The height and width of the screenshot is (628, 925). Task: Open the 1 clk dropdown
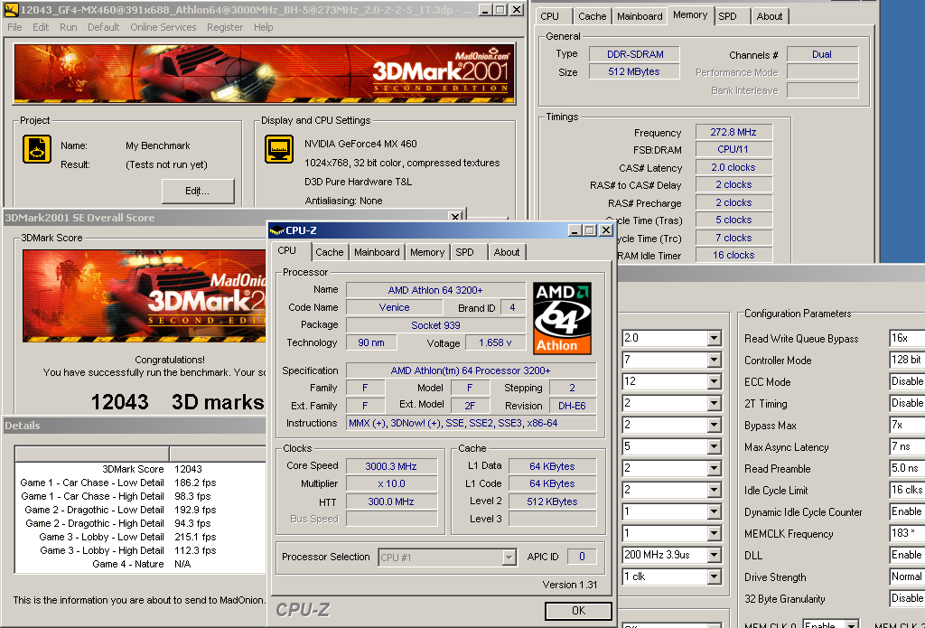714,576
